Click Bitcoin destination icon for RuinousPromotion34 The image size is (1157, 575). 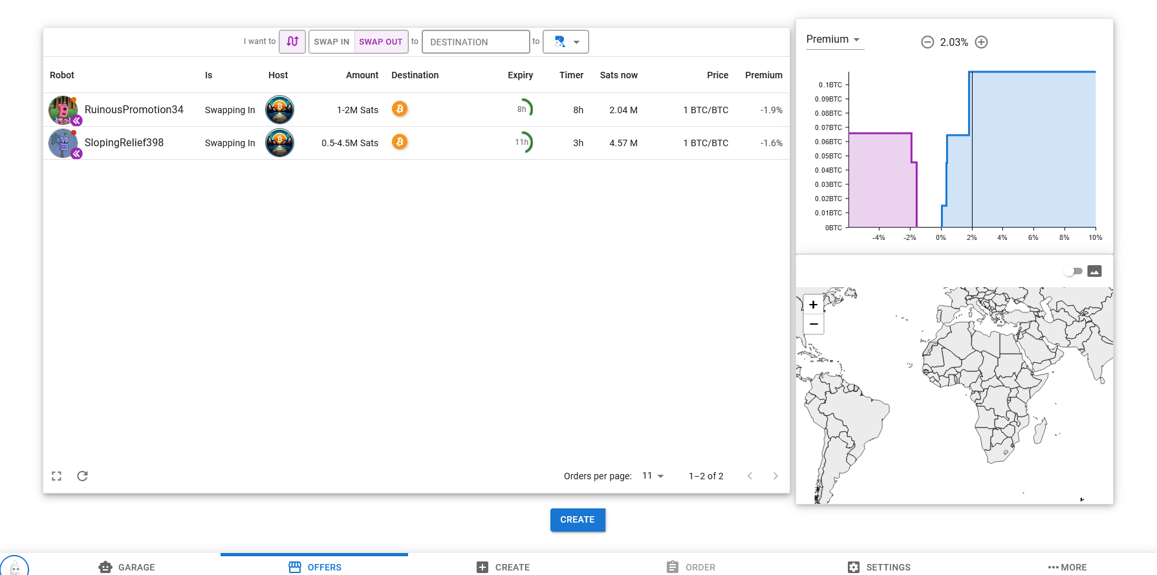coord(400,109)
